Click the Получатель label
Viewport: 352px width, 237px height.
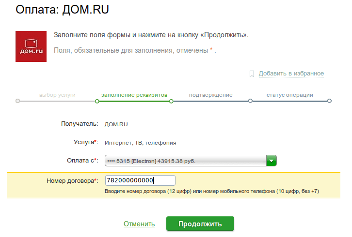tap(80, 124)
